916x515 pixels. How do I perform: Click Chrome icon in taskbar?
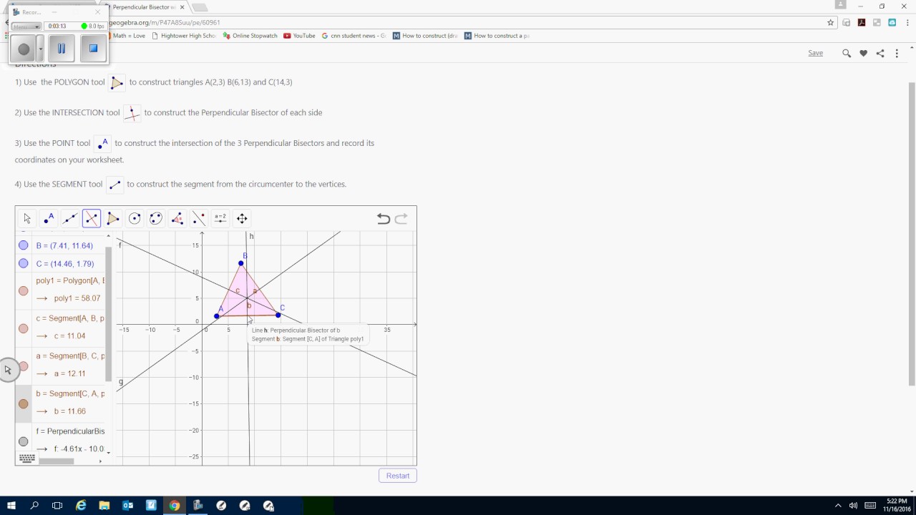(175, 506)
